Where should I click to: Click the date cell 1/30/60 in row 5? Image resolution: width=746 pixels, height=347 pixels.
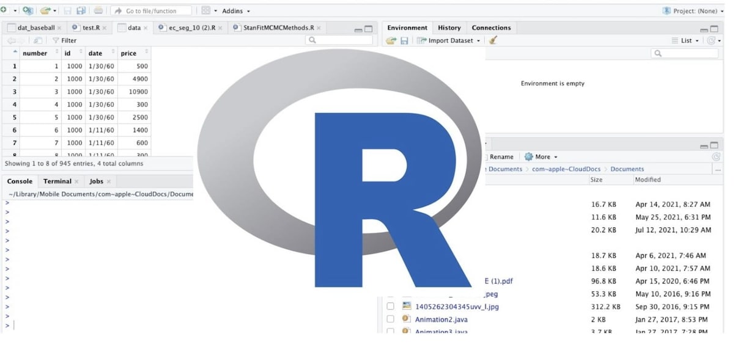click(100, 117)
